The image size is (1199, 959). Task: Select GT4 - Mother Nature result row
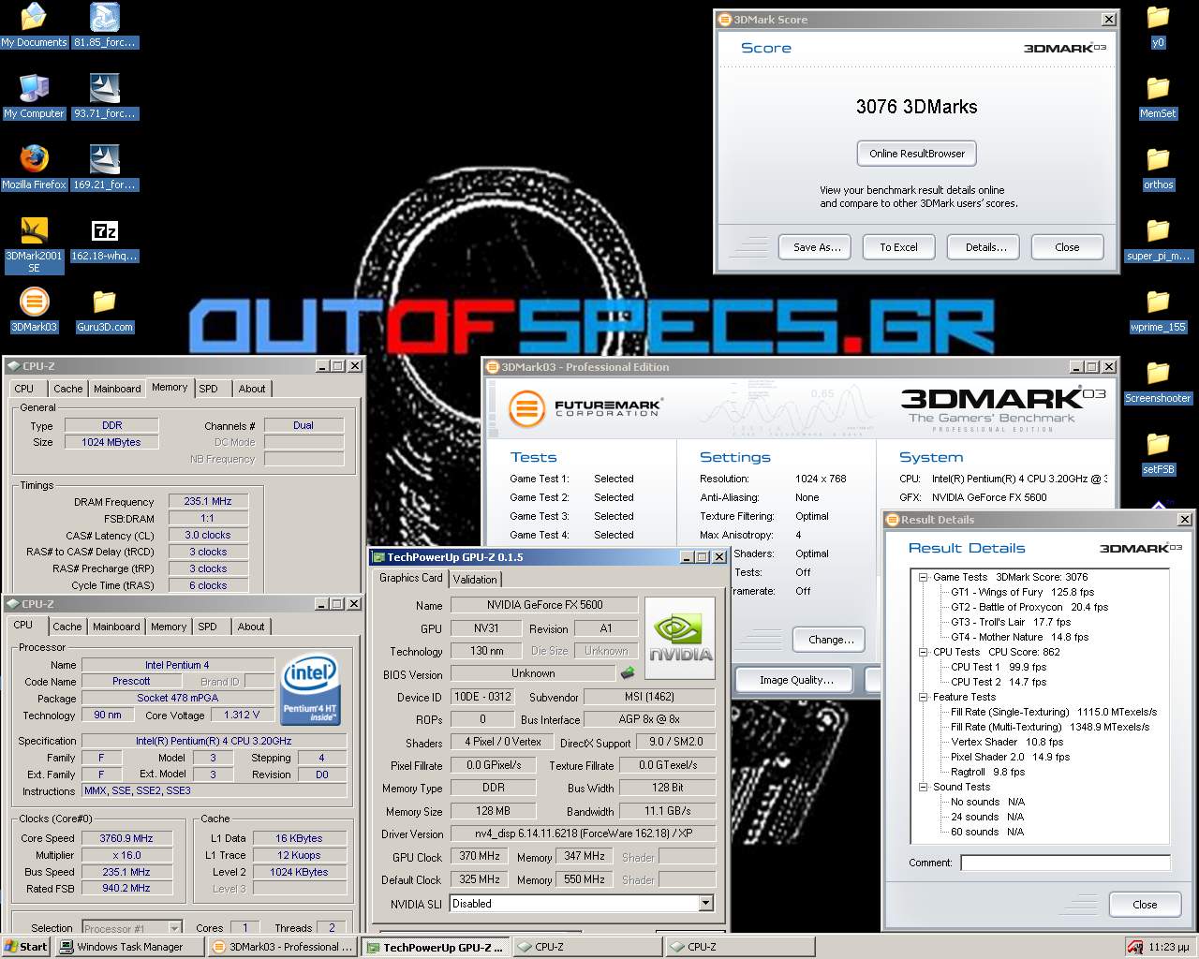[1019, 637]
